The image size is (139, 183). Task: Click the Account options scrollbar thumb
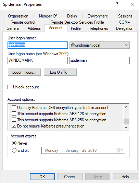pyautogui.click(x=126, y=122)
